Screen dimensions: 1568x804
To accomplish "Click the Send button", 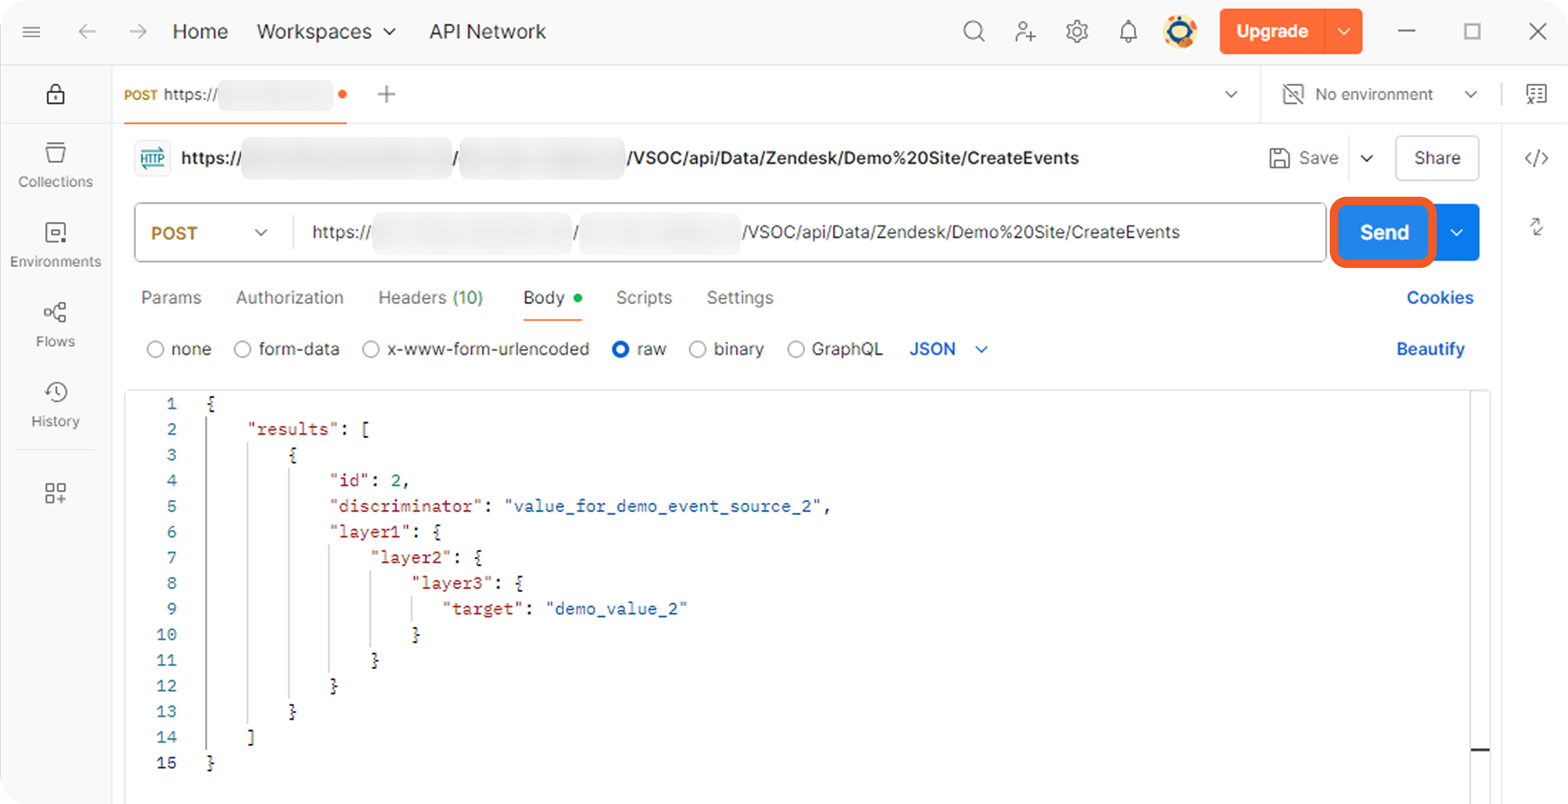I will point(1384,232).
